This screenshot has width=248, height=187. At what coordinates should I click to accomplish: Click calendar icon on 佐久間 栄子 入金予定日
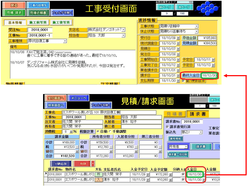[x=148, y=175]
